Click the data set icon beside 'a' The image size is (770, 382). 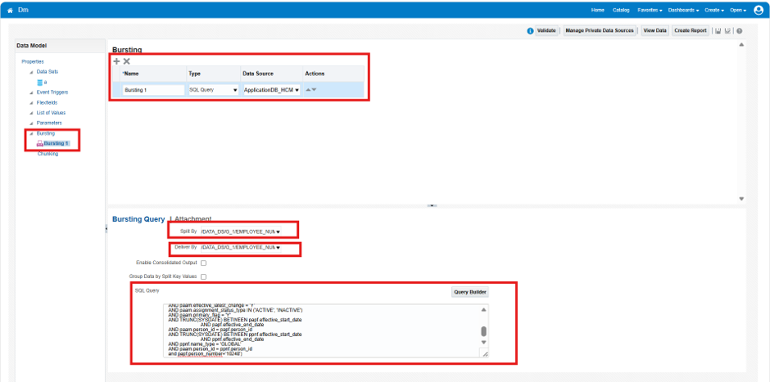pyautogui.click(x=40, y=83)
